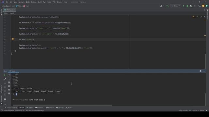Open the Tools menu
Image resolution: width=209 pixels, height=117 pixels.
(49, 2)
